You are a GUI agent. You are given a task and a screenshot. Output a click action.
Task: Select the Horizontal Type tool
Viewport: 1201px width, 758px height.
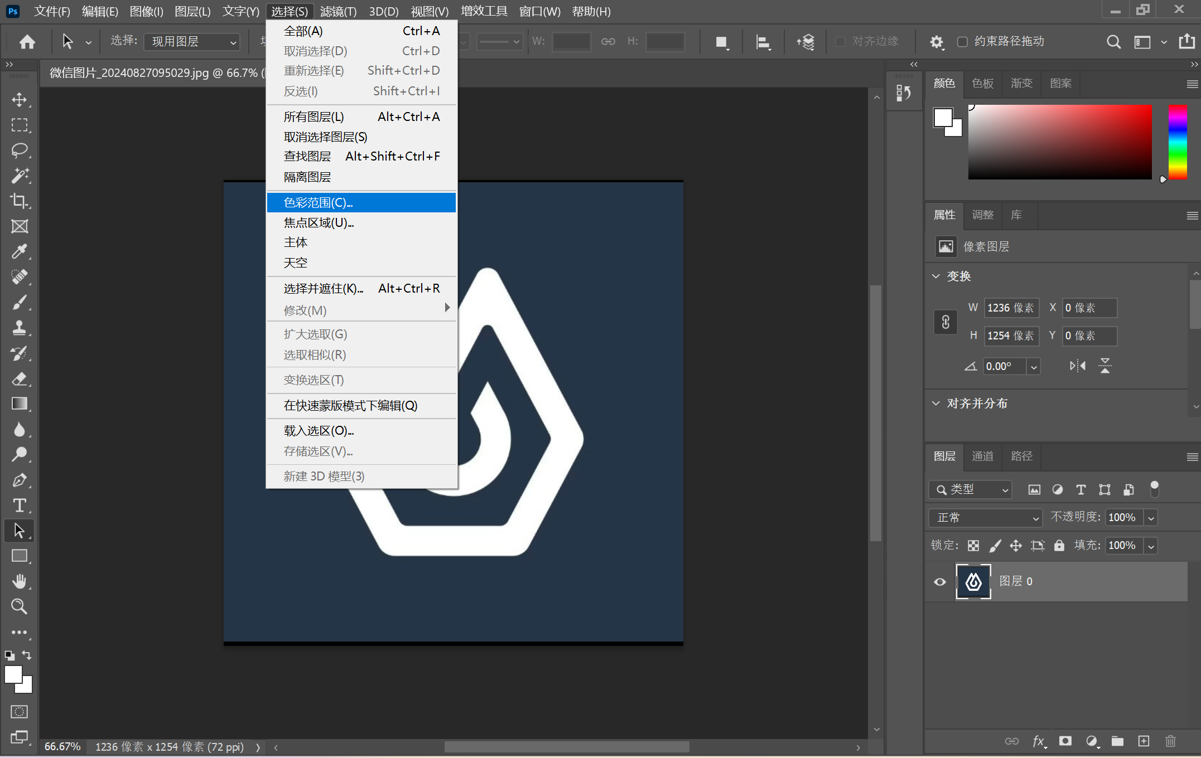[20, 506]
